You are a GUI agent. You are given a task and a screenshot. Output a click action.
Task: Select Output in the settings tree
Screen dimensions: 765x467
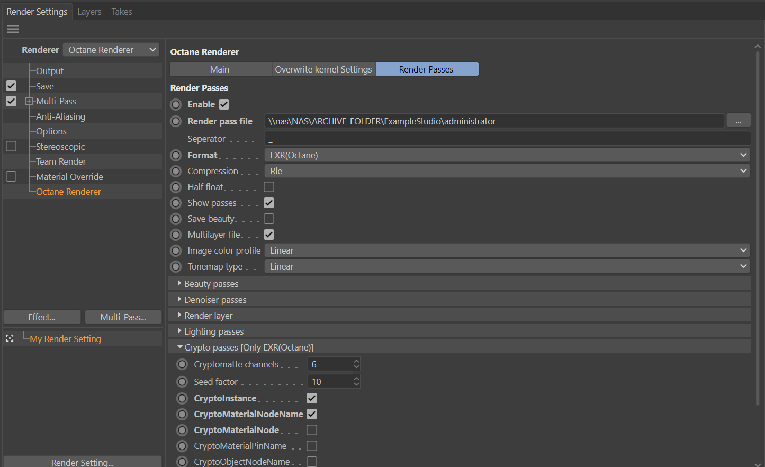(50, 71)
